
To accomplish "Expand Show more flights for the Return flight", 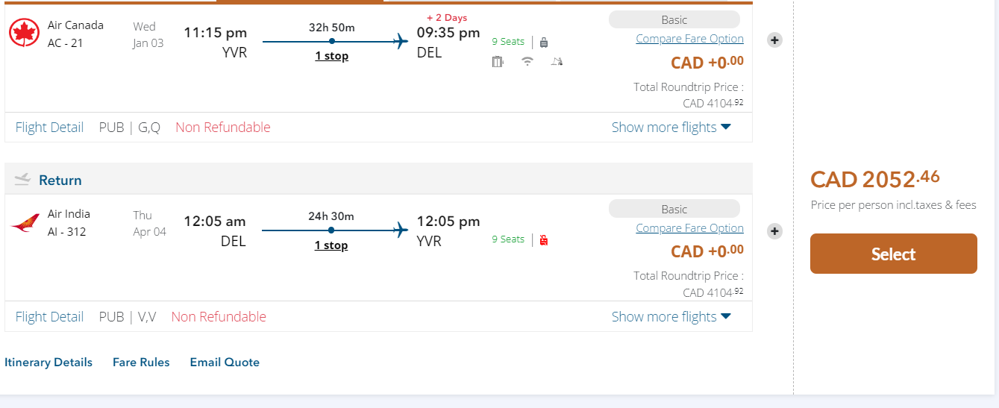I will pyautogui.click(x=671, y=317).
